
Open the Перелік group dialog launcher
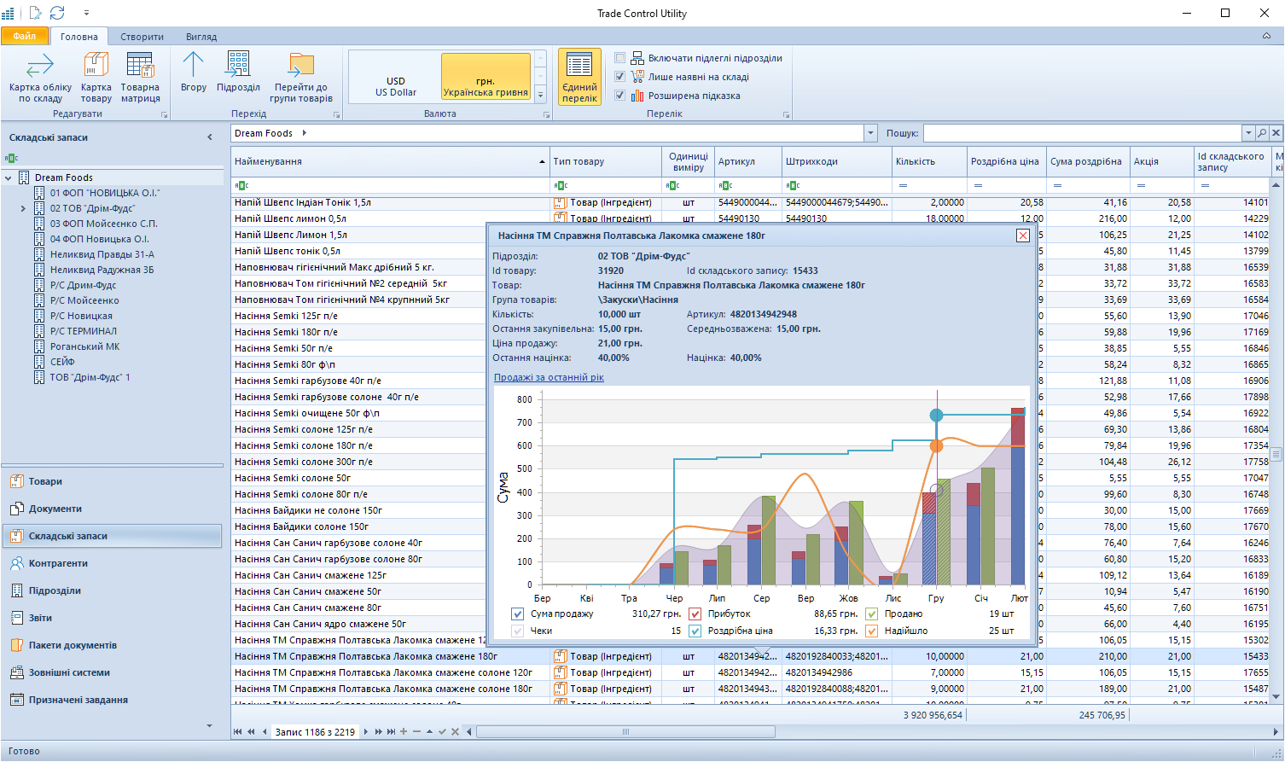[x=787, y=114]
